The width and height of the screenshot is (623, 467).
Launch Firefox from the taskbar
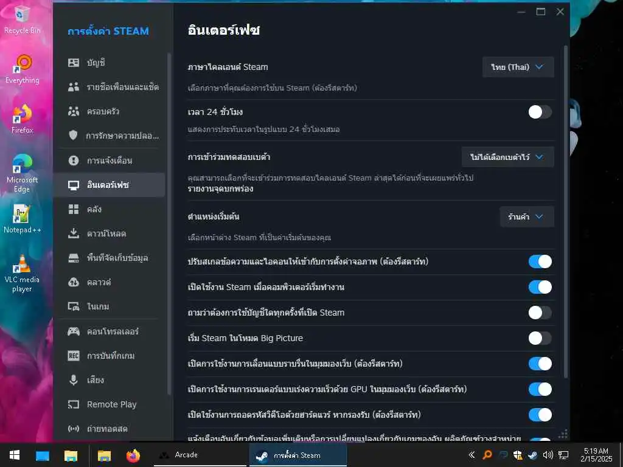[133, 455]
